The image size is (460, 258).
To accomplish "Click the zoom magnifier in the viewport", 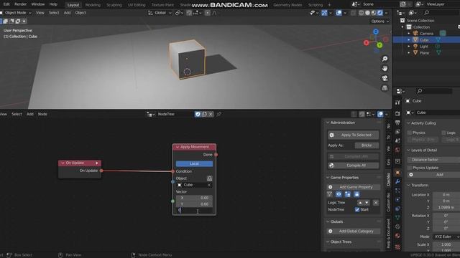I will (x=385, y=59).
